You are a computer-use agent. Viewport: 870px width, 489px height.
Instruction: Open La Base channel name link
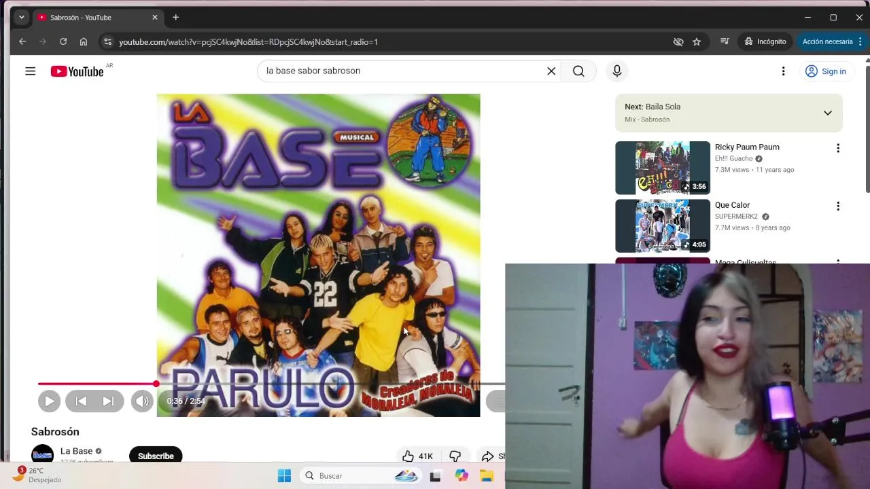76,451
